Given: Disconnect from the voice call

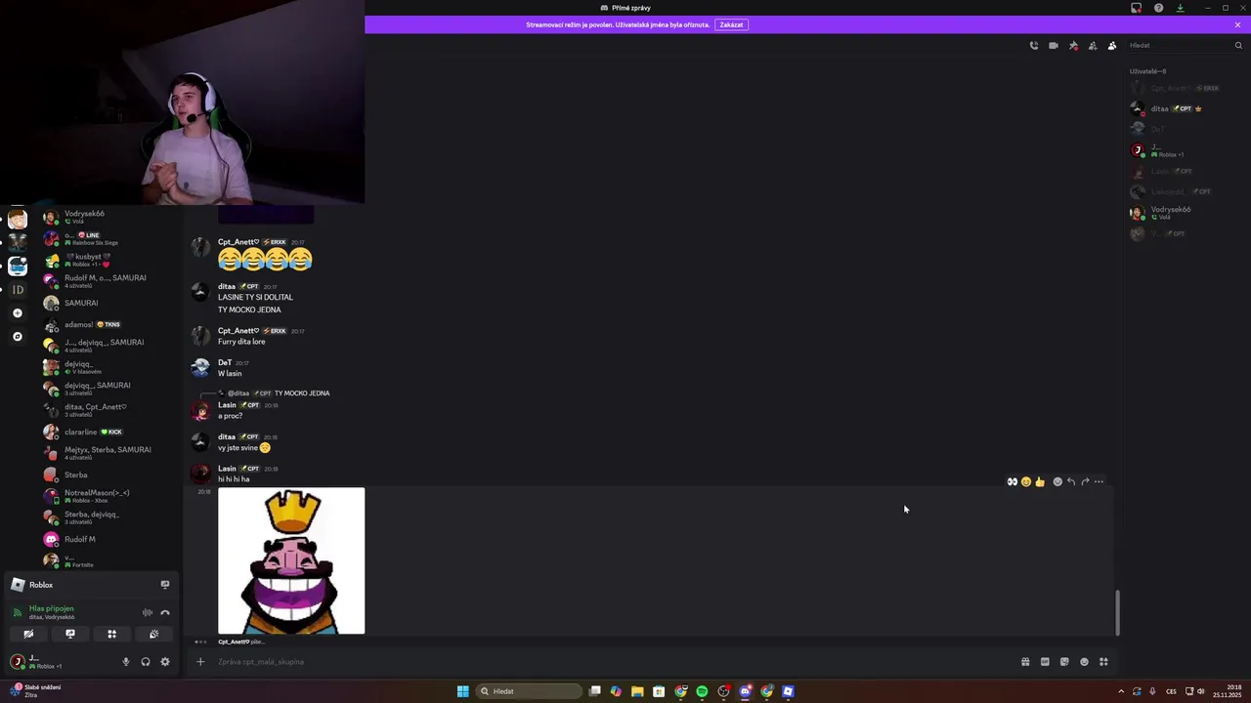Looking at the screenshot, I should pos(165,612).
